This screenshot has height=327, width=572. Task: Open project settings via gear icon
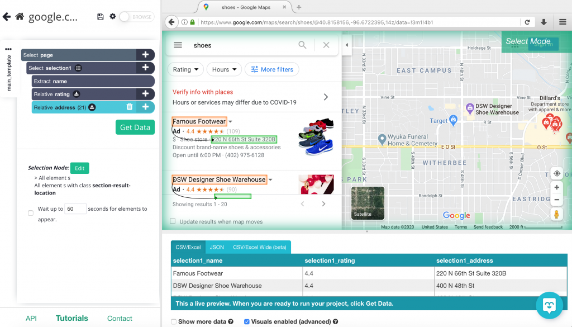click(113, 17)
